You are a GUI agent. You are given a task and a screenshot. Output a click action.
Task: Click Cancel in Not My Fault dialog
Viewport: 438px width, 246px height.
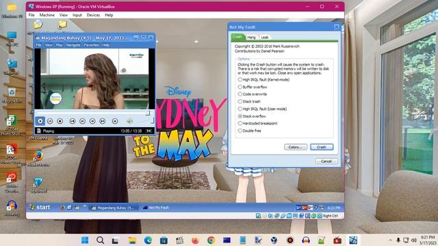tap(326, 161)
